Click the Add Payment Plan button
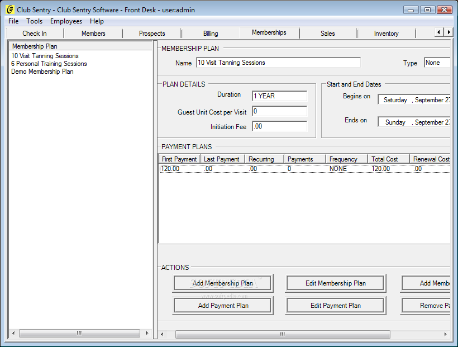Screen dimensions: 458x347 click(222, 305)
